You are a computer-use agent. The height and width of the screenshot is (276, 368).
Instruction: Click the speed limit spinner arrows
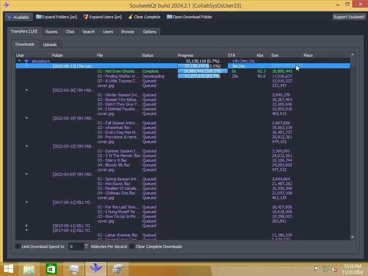tap(86, 247)
